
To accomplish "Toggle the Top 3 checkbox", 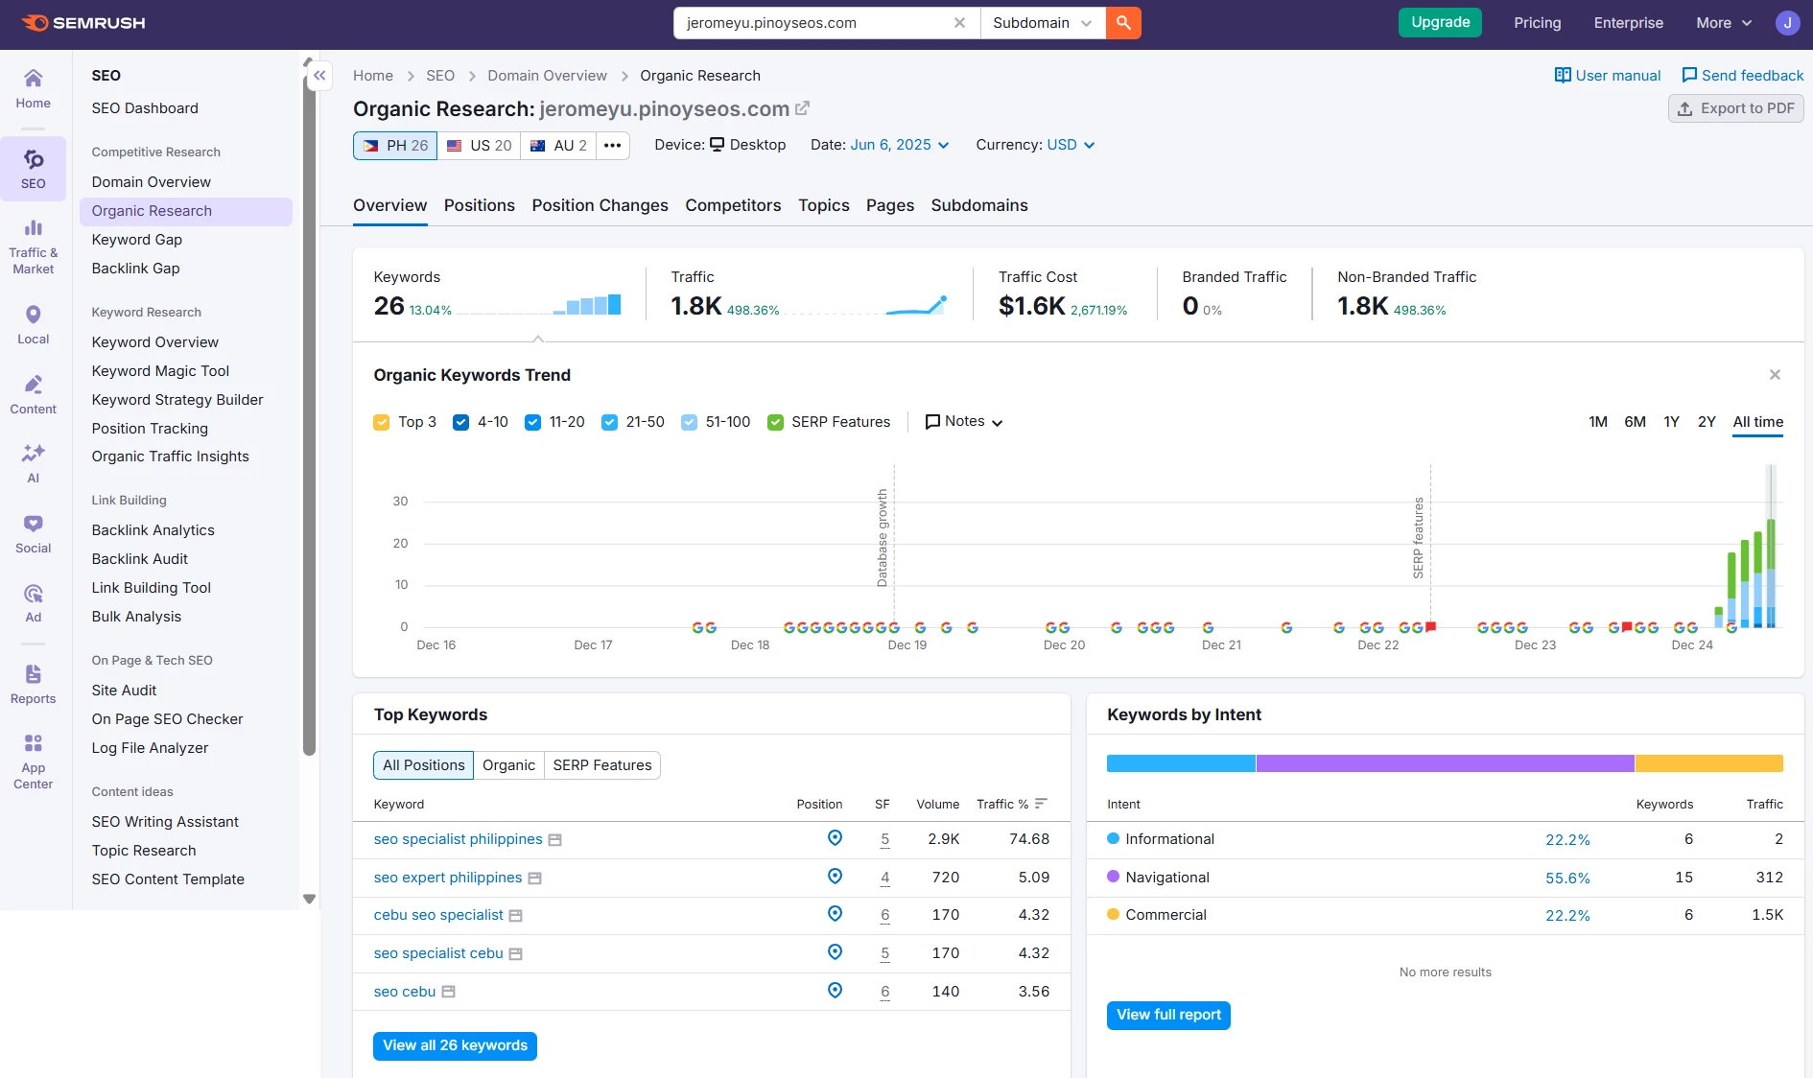I will coord(382,422).
